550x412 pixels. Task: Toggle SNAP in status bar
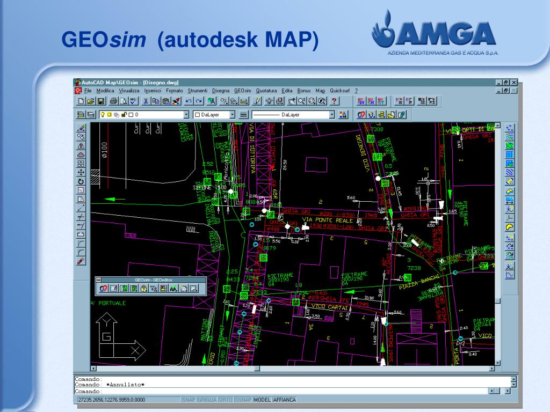click(x=189, y=400)
